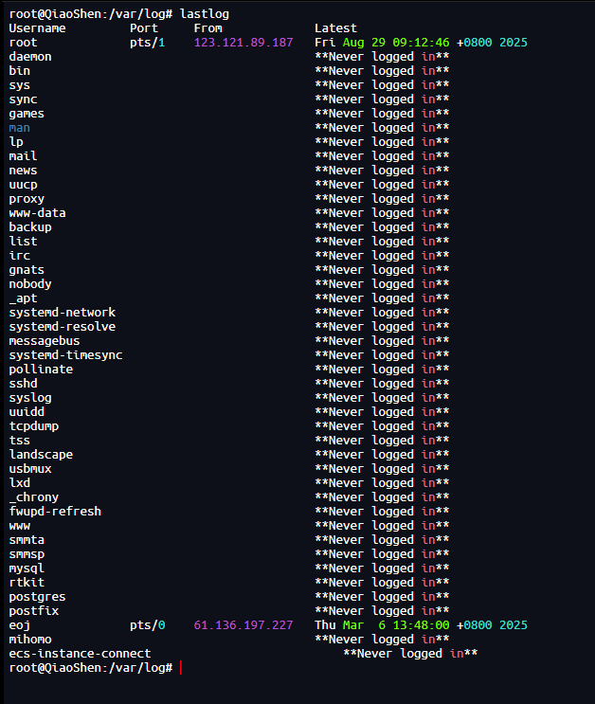
Task: Click the mihomo username entry
Action: 30,640
